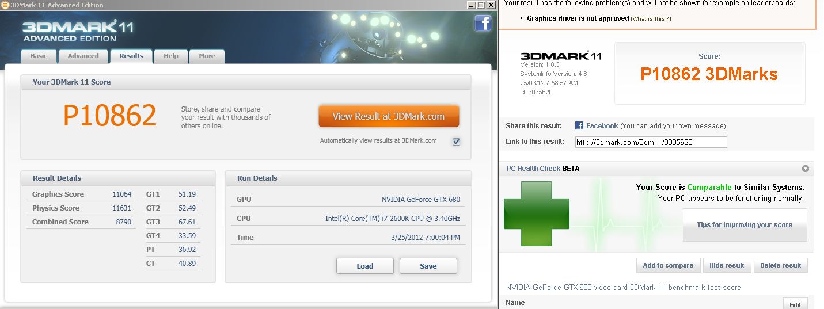Collapse the PC Health Check panel
Viewport: 824px width, 309px height.
(805, 169)
